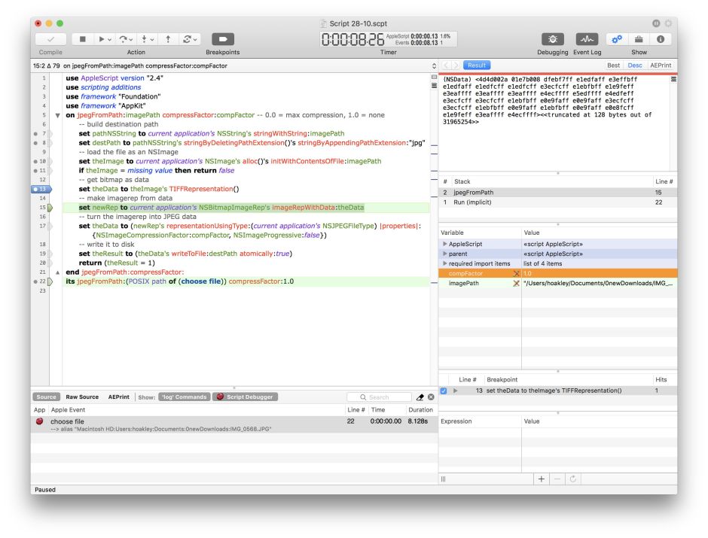708x538 pixels.
Task: Run the script with the play icon
Action: click(102, 38)
